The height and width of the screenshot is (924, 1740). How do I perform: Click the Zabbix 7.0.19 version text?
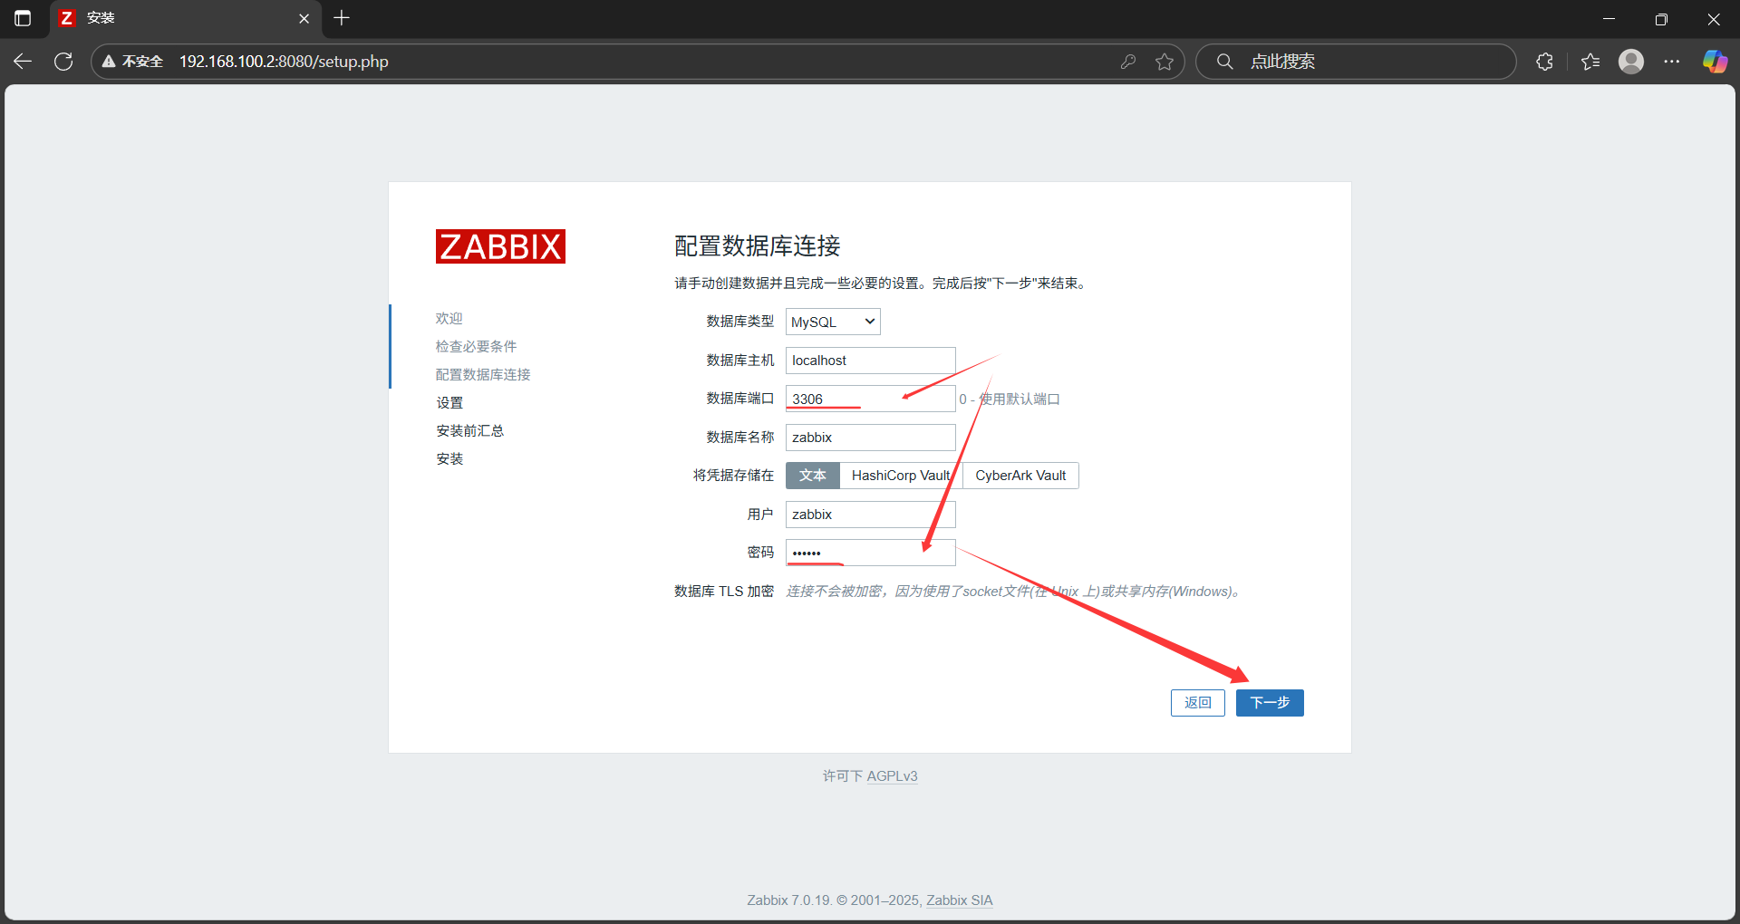pyautogui.click(x=788, y=900)
